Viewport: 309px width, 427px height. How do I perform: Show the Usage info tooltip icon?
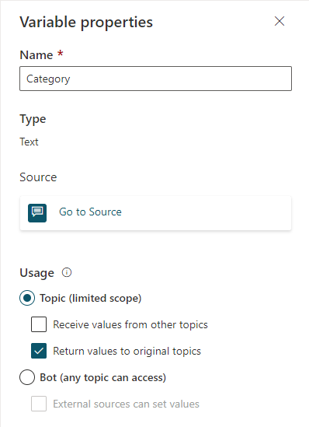pyautogui.click(x=67, y=272)
